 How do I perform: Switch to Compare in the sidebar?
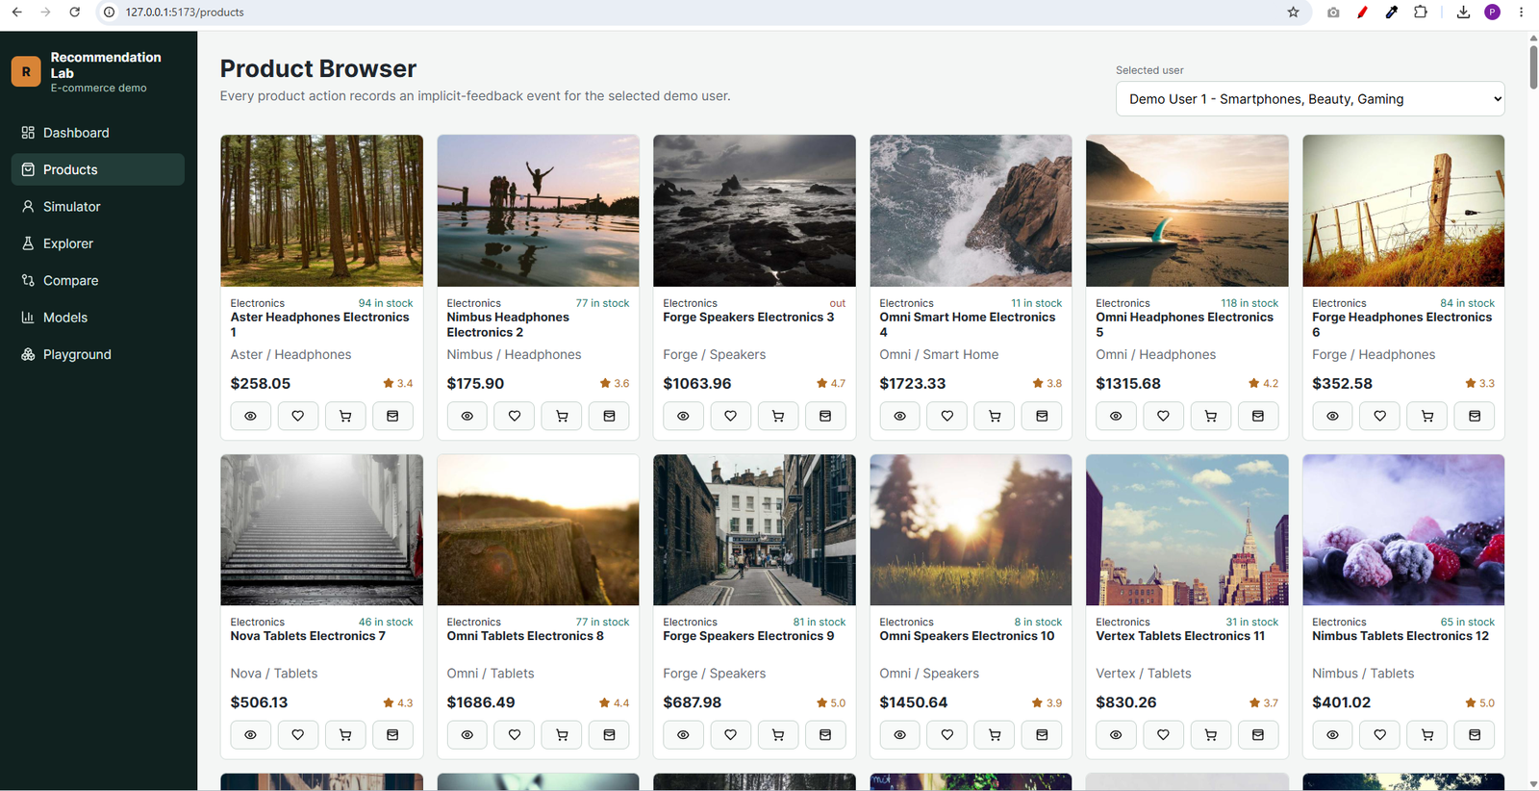tap(98, 281)
